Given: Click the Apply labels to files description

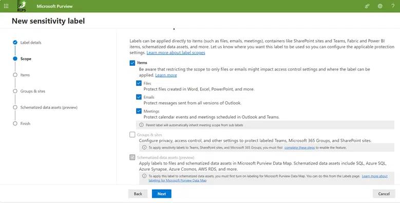Looking at the screenshot, I should pyautogui.click(x=263, y=166).
